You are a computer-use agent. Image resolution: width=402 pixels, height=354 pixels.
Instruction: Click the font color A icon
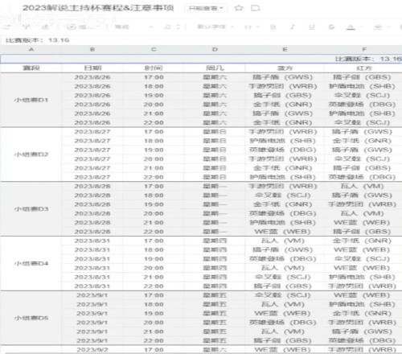(x=351, y=27)
